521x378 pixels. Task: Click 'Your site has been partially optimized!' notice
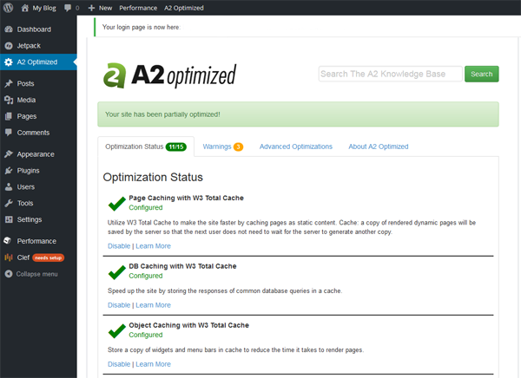298,114
